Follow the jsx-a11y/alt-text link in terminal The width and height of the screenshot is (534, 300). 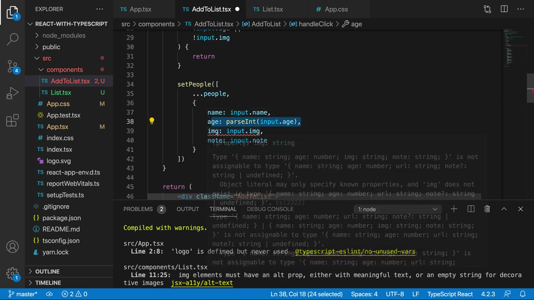[202, 283]
